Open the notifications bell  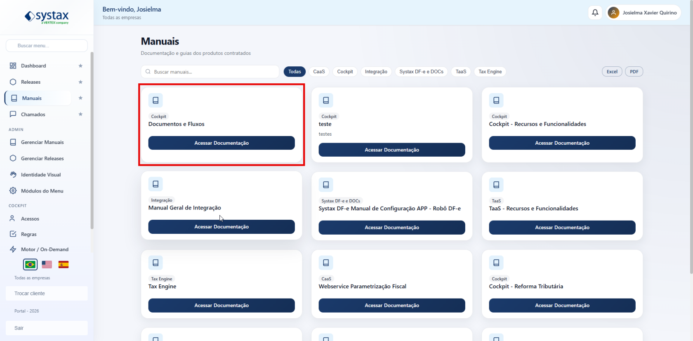click(x=595, y=13)
